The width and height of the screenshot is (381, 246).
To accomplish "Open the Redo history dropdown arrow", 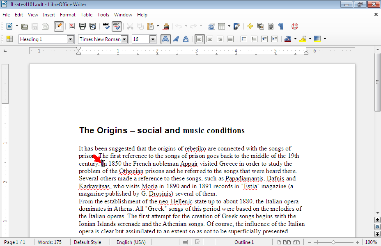I will click(201, 26).
